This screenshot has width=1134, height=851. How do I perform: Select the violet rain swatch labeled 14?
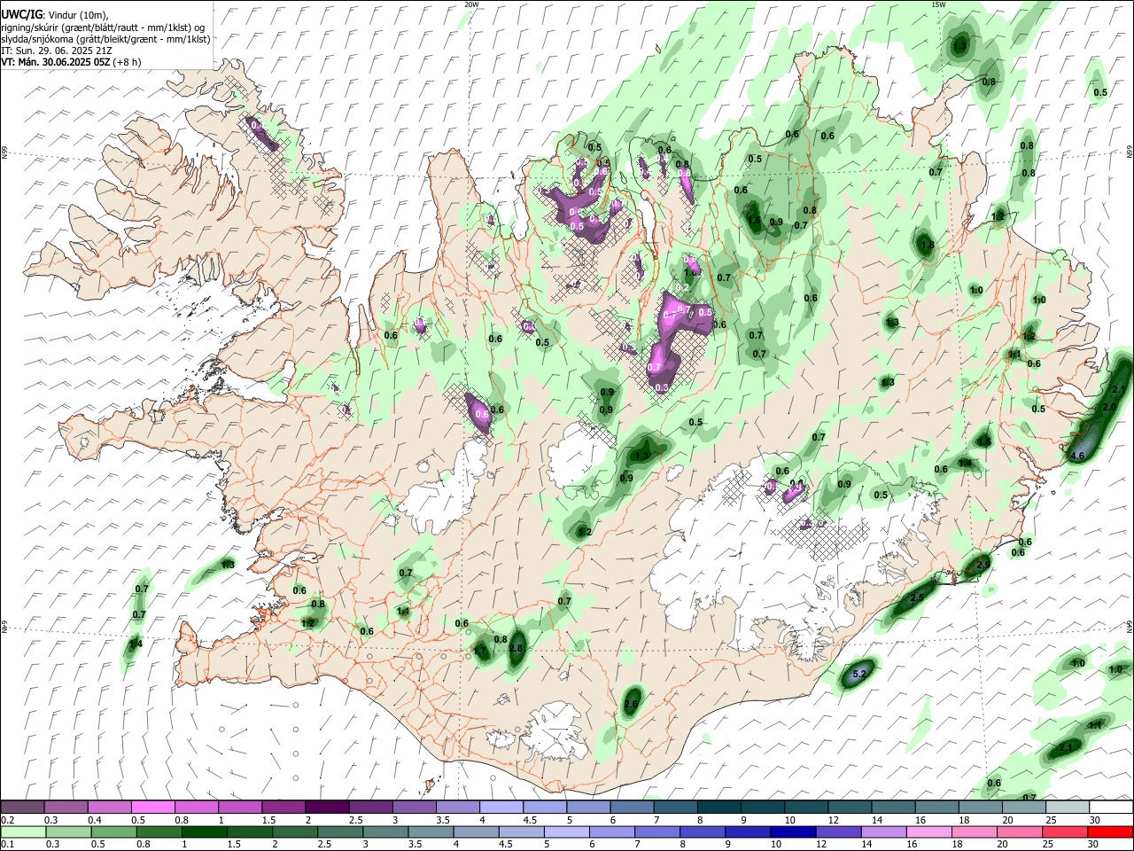882,831
